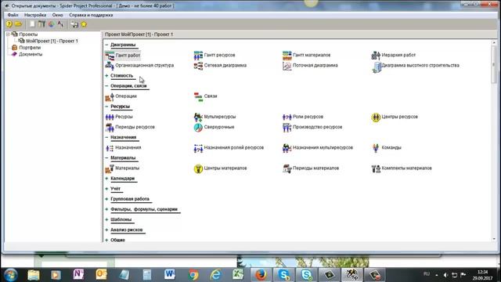Image resolution: width=501 pixels, height=282 pixels.
Task: Open Диаграмма высотного строительства
Action: pos(416,66)
